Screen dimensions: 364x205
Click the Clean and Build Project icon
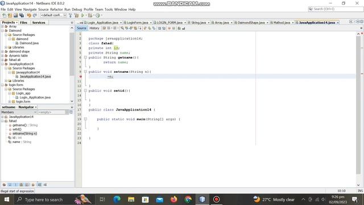click(x=76, y=15)
